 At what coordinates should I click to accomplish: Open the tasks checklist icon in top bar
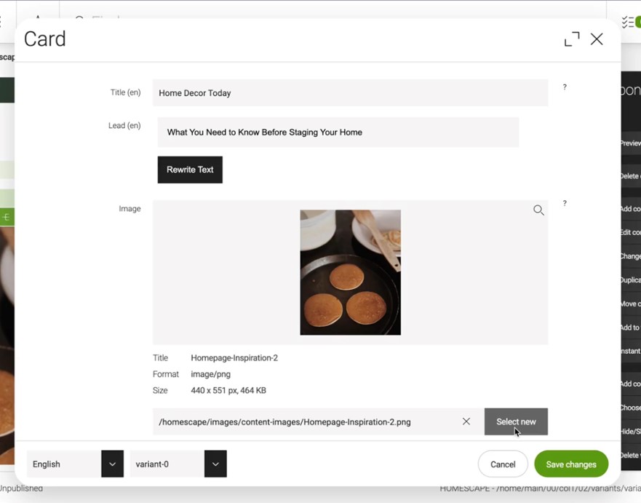click(x=630, y=22)
